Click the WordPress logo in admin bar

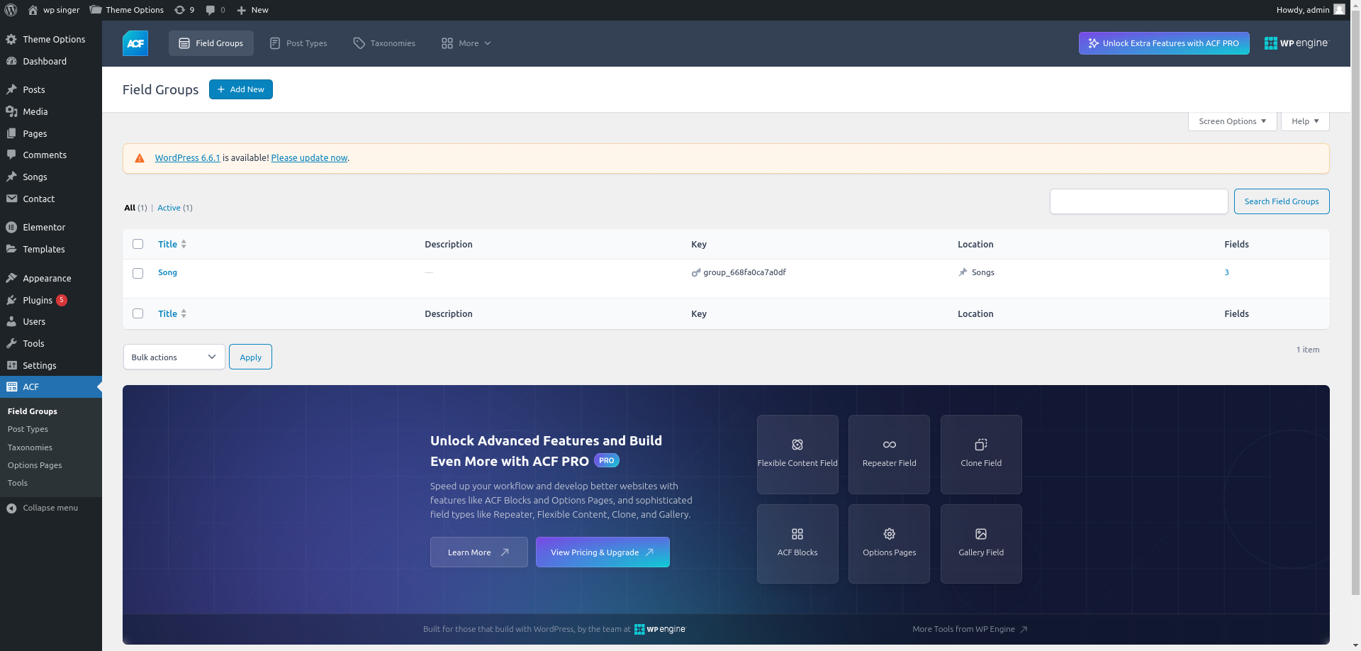coord(11,10)
